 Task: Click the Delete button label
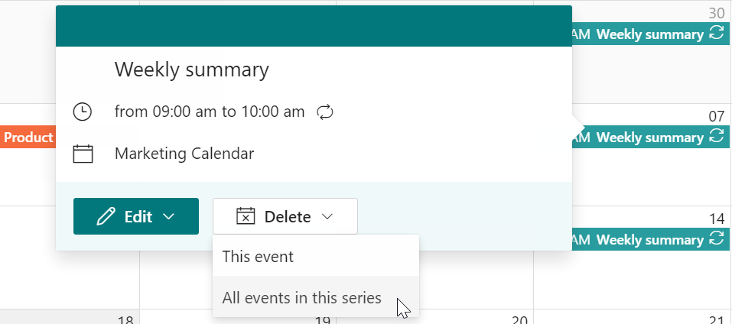click(288, 217)
